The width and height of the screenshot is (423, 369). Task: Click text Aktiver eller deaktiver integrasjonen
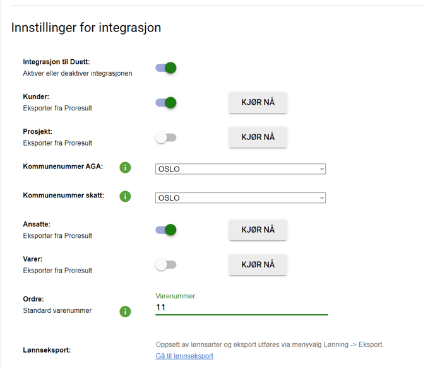78,73
